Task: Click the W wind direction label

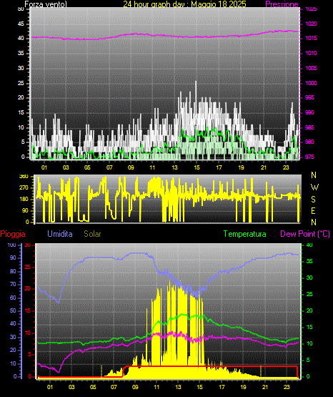Action: (x=314, y=187)
